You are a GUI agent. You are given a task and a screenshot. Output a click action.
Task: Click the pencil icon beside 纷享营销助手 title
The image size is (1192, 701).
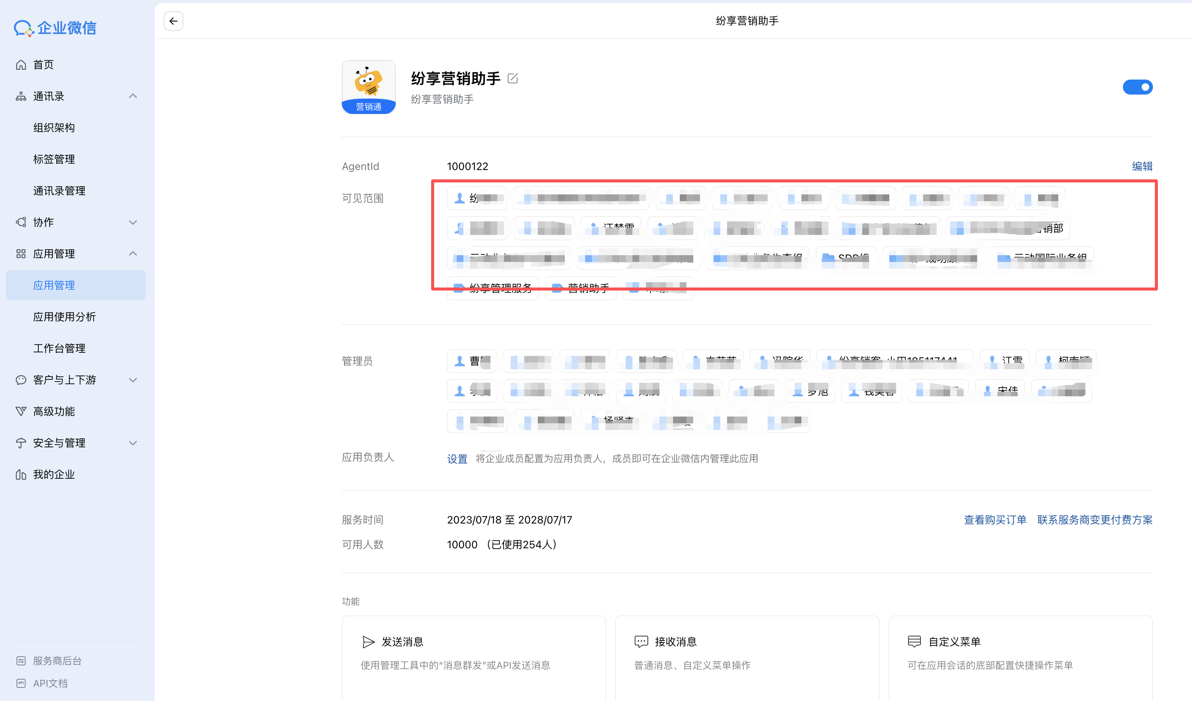(x=512, y=78)
